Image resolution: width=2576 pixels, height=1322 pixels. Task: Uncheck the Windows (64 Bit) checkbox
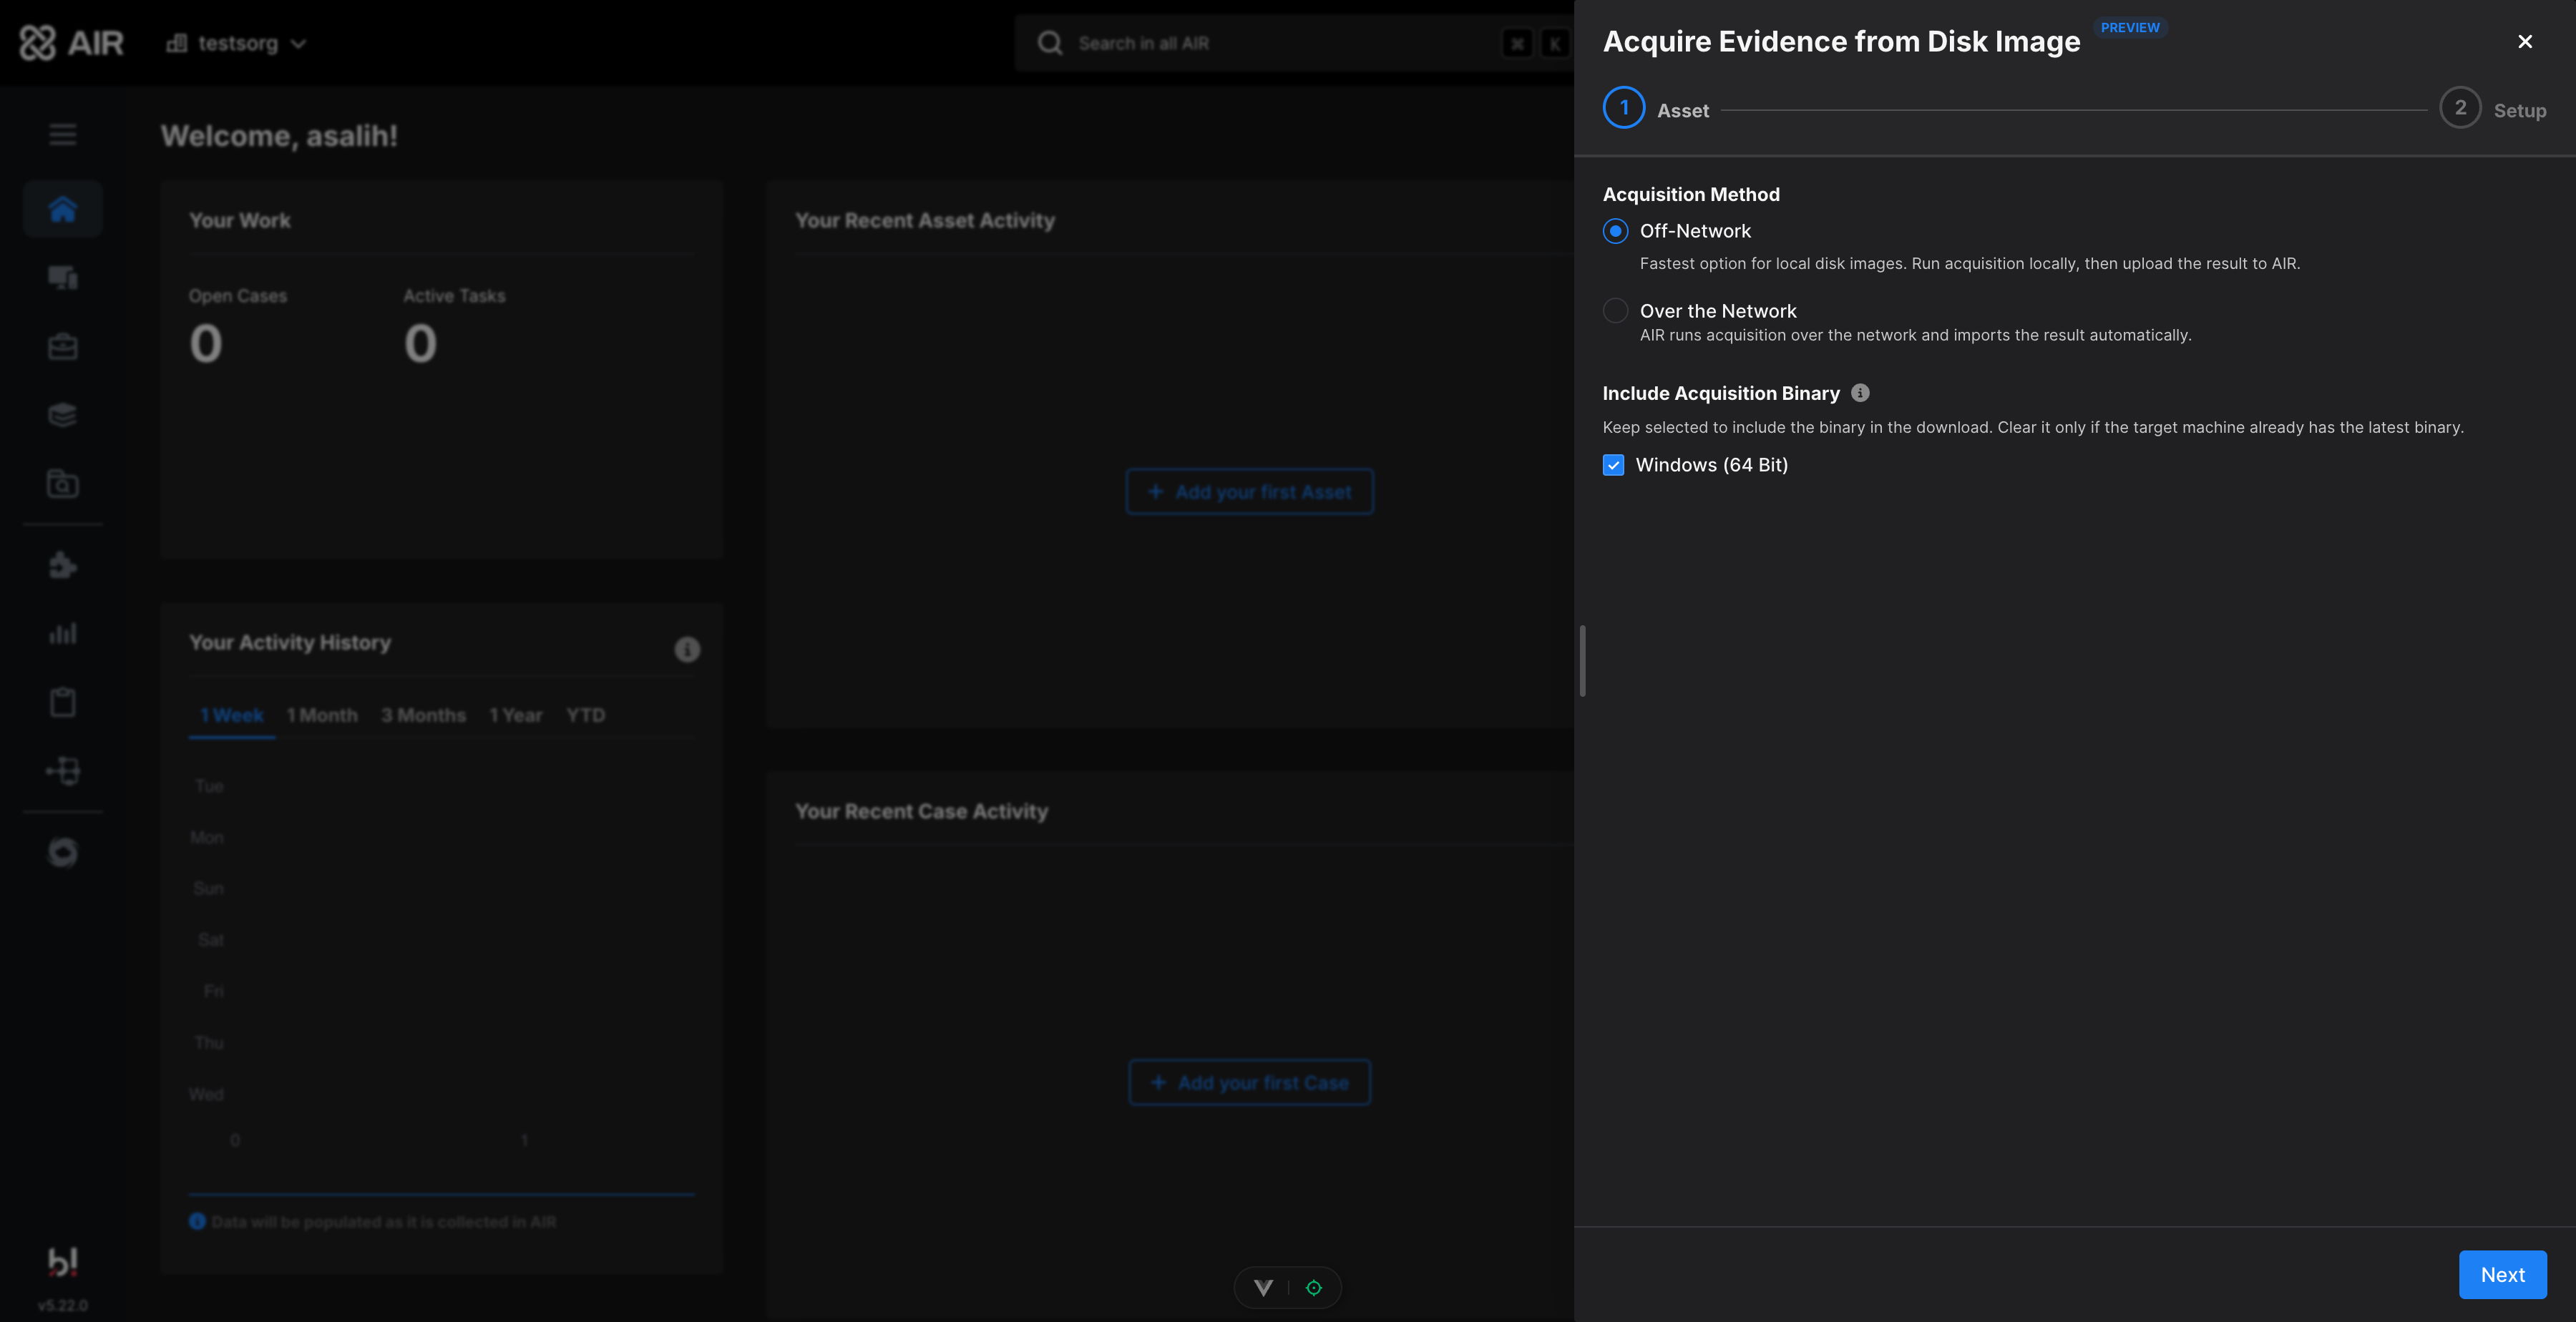[x=1613, y=465]
